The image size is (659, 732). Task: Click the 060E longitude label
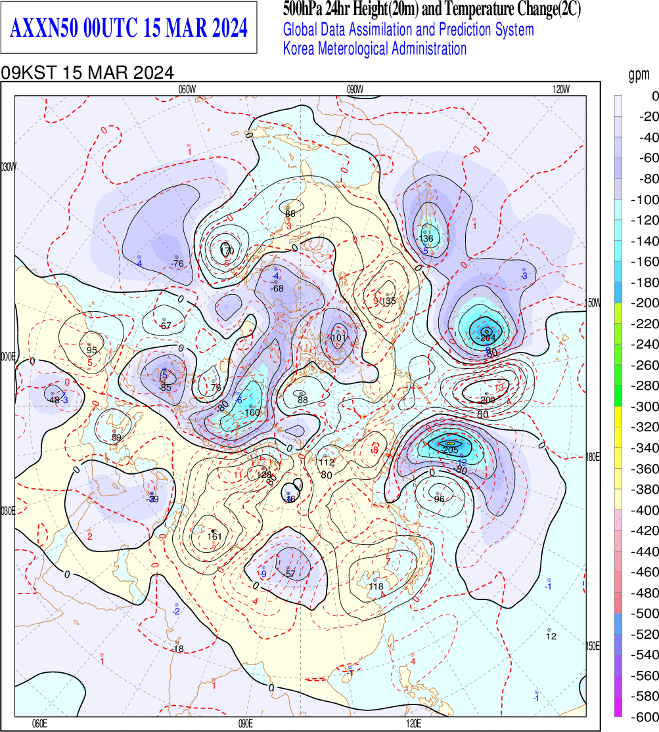(39, 723)
